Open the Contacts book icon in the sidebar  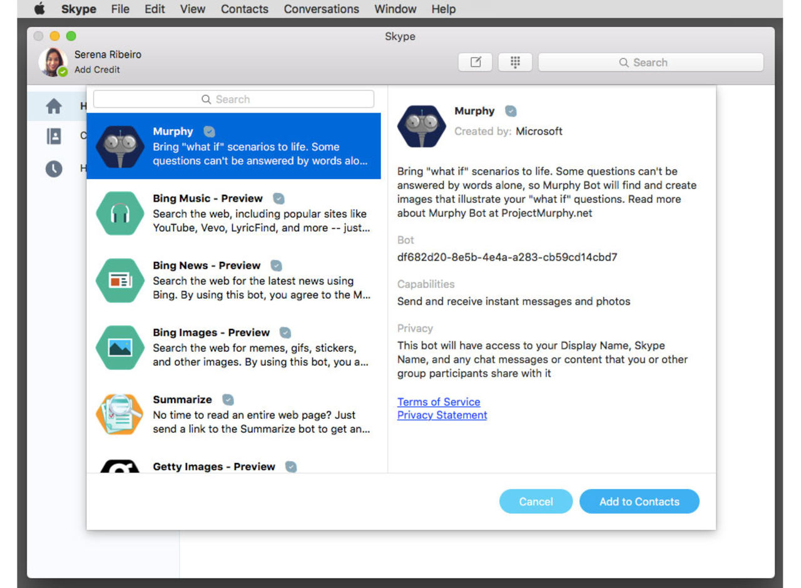point(55,135)
